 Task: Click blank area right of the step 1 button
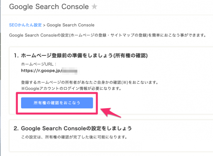click(x=156, y=103)
